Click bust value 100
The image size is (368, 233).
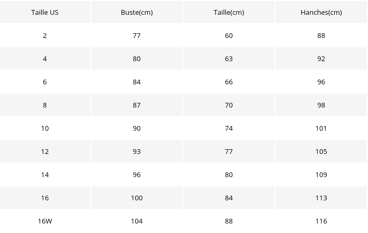point(137,198)
